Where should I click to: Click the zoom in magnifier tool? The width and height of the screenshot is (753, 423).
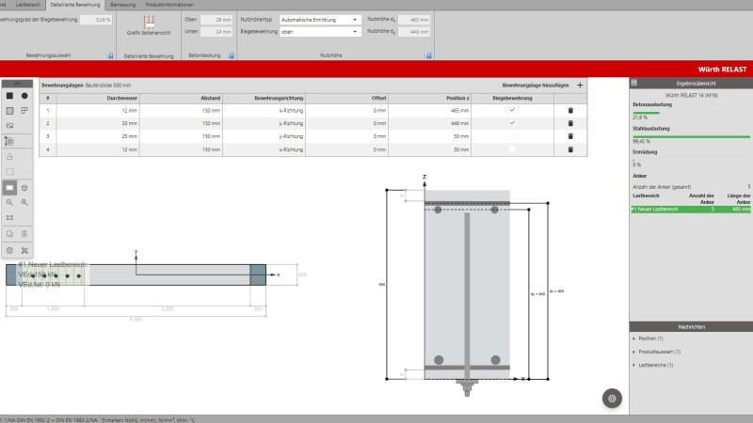tap(24, 202)
